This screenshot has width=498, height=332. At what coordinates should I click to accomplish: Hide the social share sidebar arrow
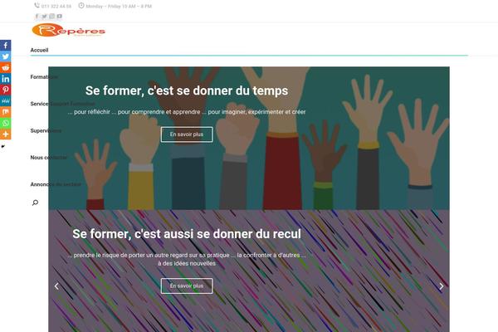click(2, 146)
